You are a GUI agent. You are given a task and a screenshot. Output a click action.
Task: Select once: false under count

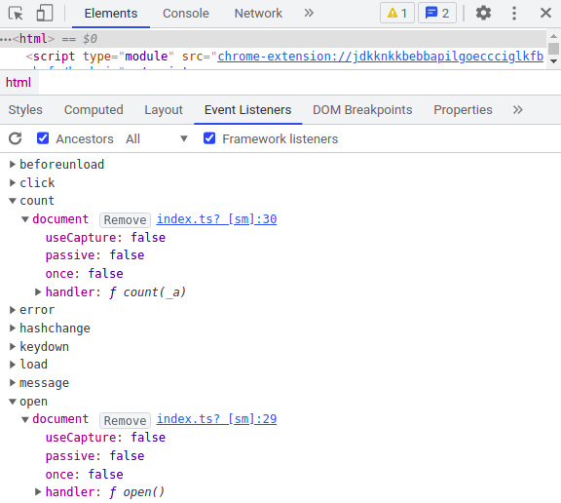(x=84, y=274)
